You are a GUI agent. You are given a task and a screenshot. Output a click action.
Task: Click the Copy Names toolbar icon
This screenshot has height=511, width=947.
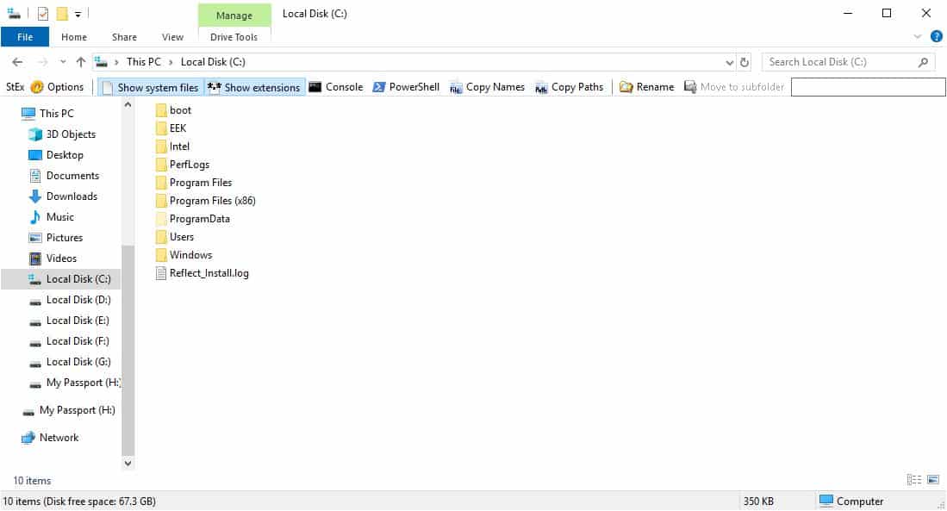pyautogui.click(x=487, y=86)
